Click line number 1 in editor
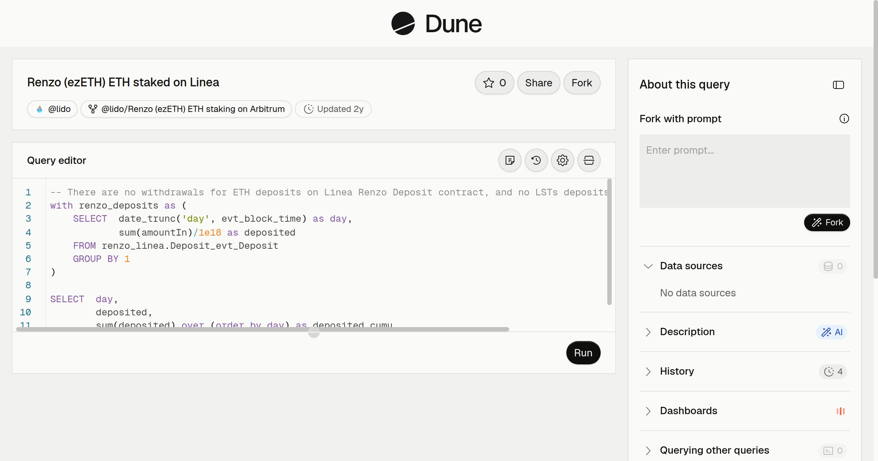Screen dimensions: 878x461 click(x=28, y=192)
